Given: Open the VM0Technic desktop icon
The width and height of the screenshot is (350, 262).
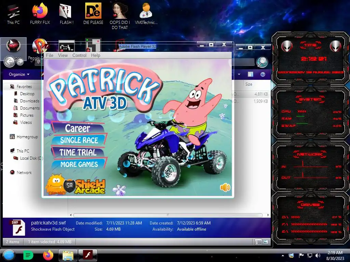Looking at the screenshot, I should 146,14.
